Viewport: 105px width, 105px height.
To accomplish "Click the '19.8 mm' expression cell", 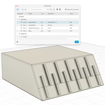I will (50, 25).
